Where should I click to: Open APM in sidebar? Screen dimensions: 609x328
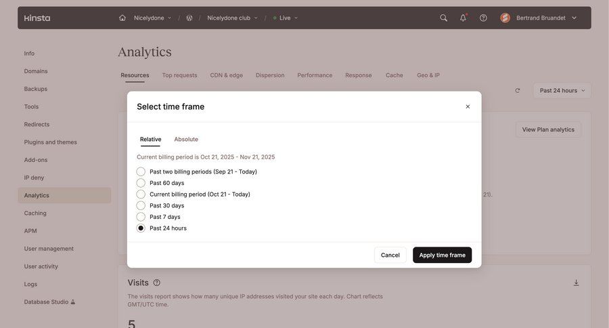coord(30,231)
